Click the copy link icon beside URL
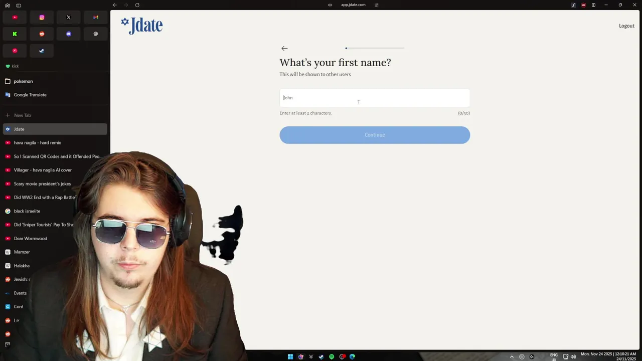The image size is (642, 361). point(330,5)
